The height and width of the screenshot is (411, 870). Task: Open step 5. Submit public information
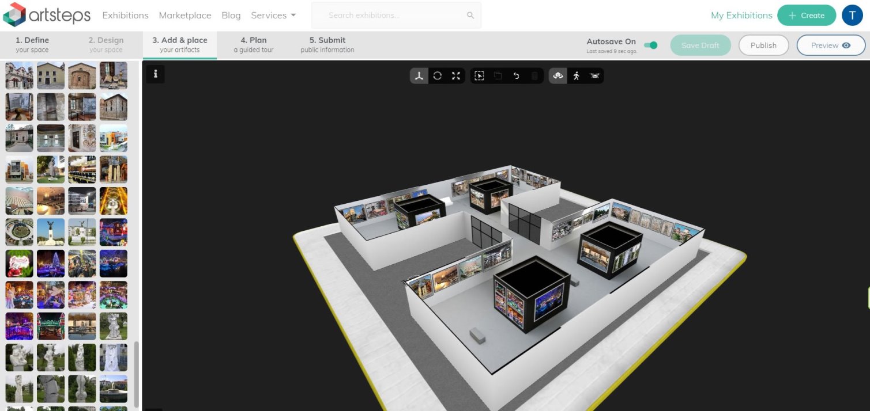click(327, 45)
